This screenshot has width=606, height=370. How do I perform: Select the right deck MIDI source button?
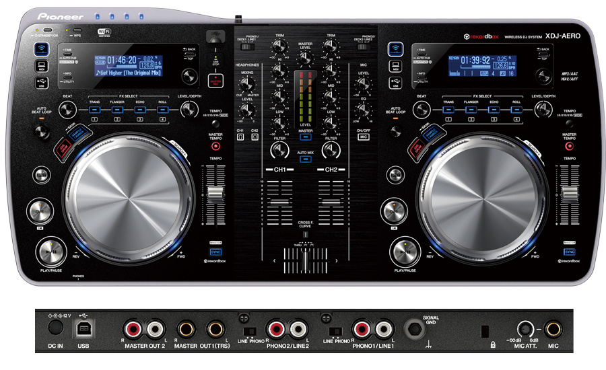coord(395,66)
